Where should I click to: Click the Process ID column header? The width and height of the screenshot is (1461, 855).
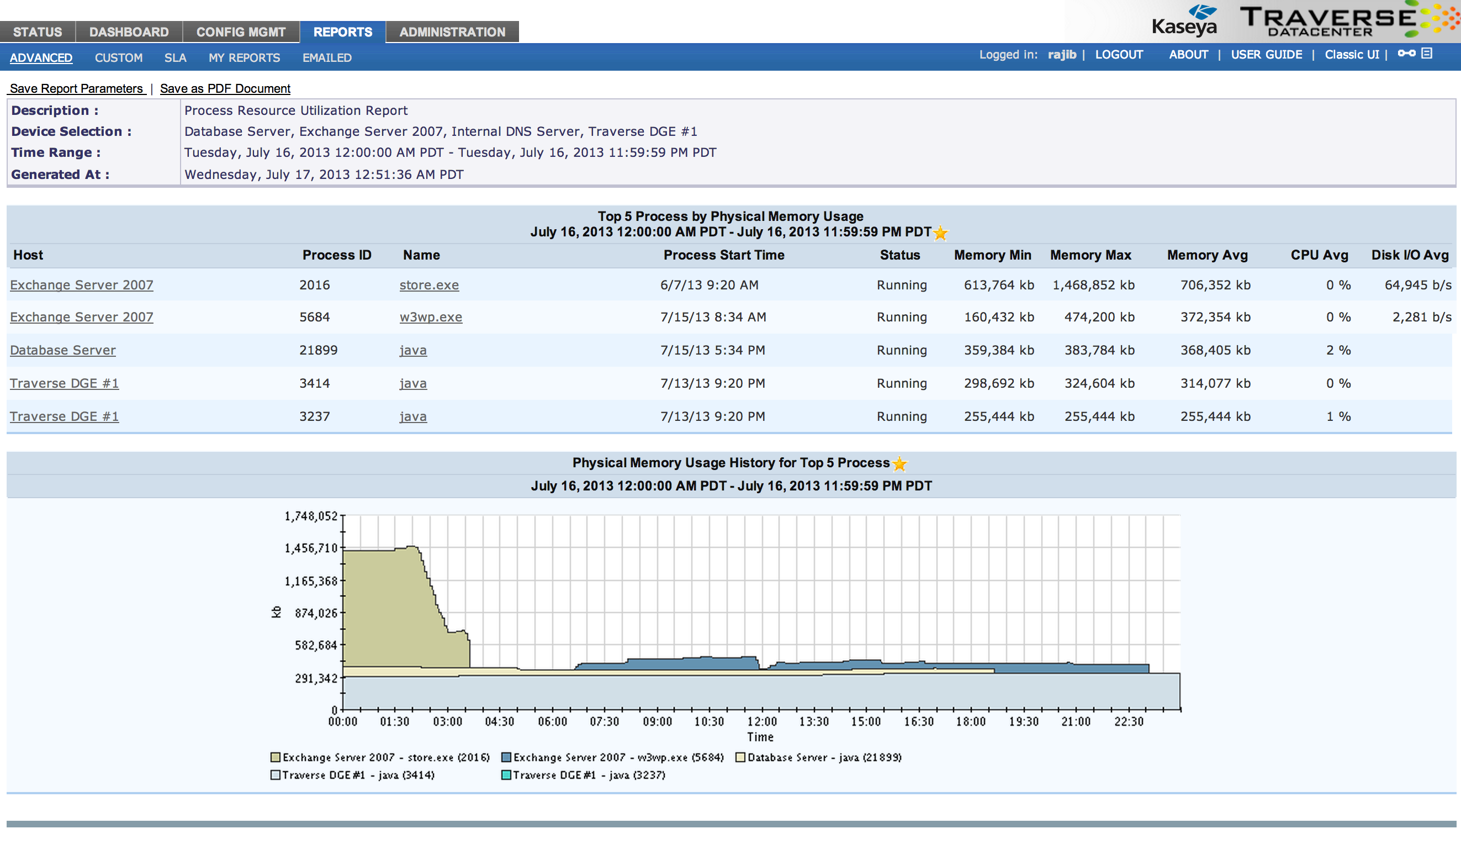[x=337, y=255]
